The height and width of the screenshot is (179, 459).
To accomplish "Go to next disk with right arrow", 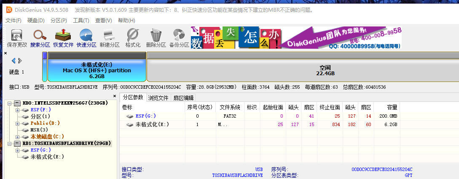I will click(x=20, y=61).
